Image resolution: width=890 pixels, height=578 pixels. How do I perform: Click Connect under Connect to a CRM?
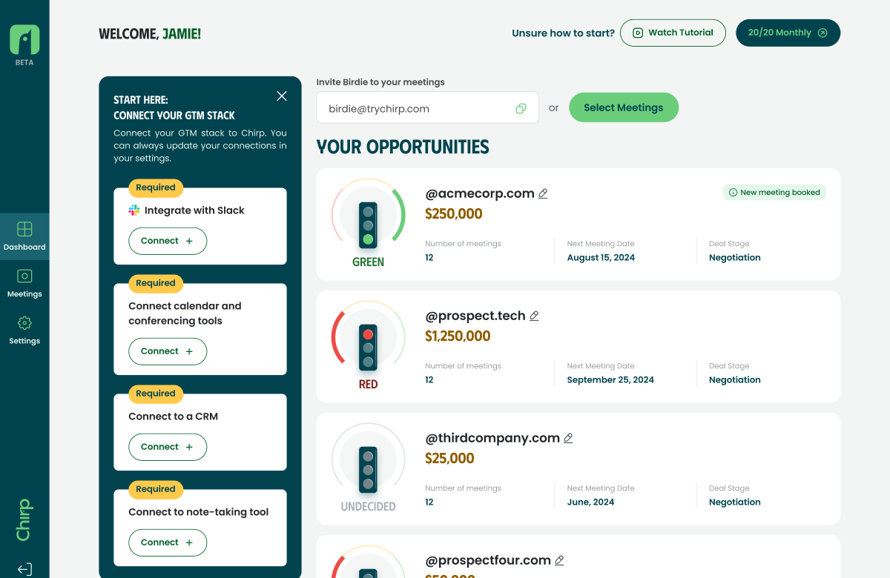(168, 447)
